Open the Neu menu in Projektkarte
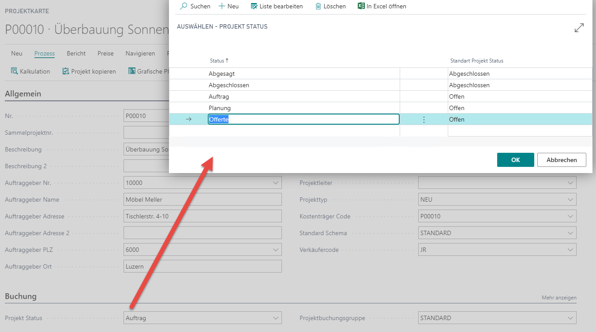 [17, 53]
